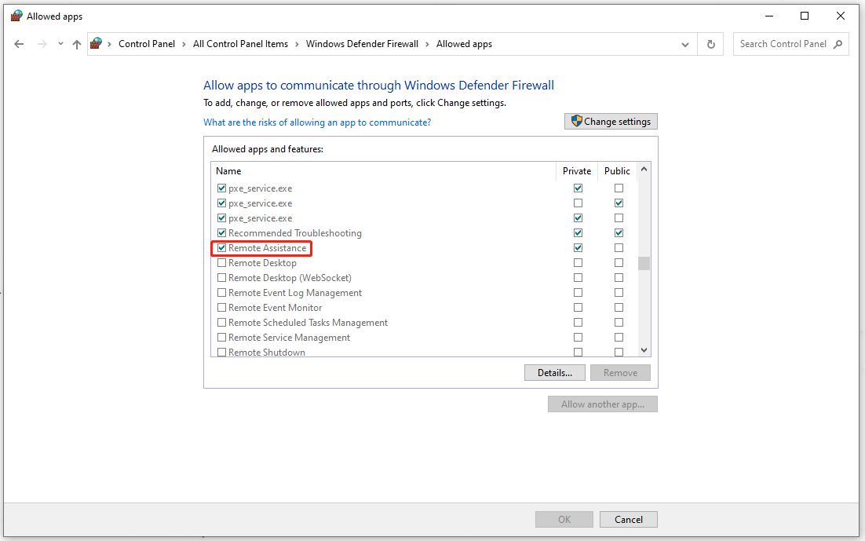Navigate to All Control Panel Items breadcrumb
The height and width of the screenshot is (541, 865).
[x=240, y=44]
